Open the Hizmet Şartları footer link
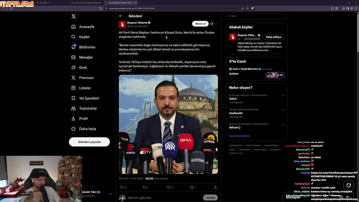The width and height of the screenshot is (359, 202). (235, 146)
